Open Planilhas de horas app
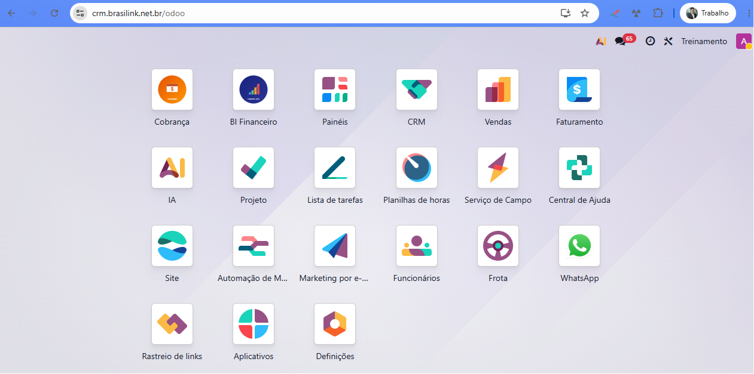This screenshot has width=754, height=374. (x=417, y=168)
